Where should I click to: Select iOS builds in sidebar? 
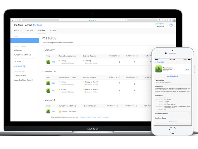click(25, 40)
